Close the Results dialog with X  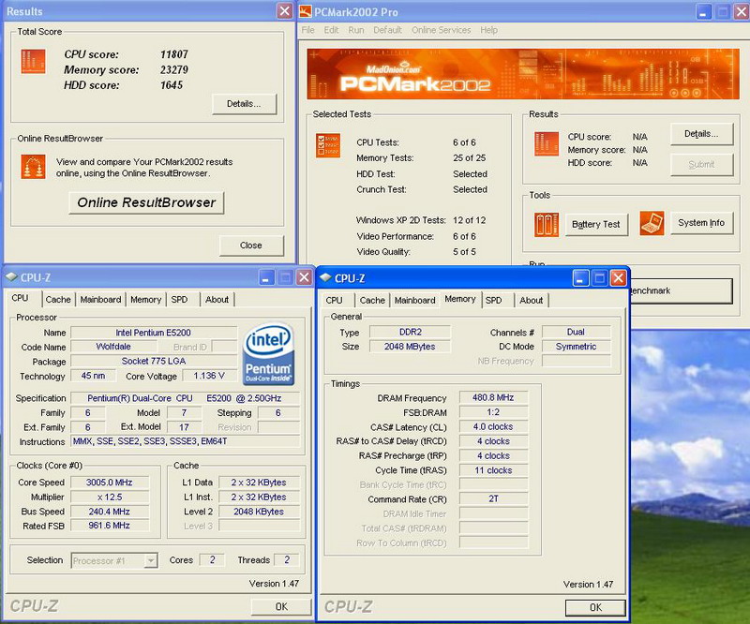tap(285, 11)
